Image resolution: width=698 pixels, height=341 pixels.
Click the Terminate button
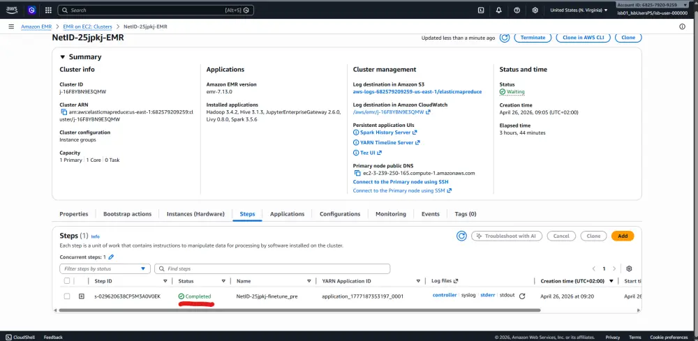tap(533, 38)
